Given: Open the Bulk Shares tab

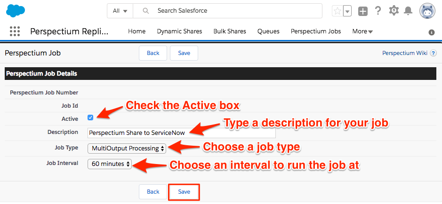Looking at the screenshot, I should [x=230, y=31].
